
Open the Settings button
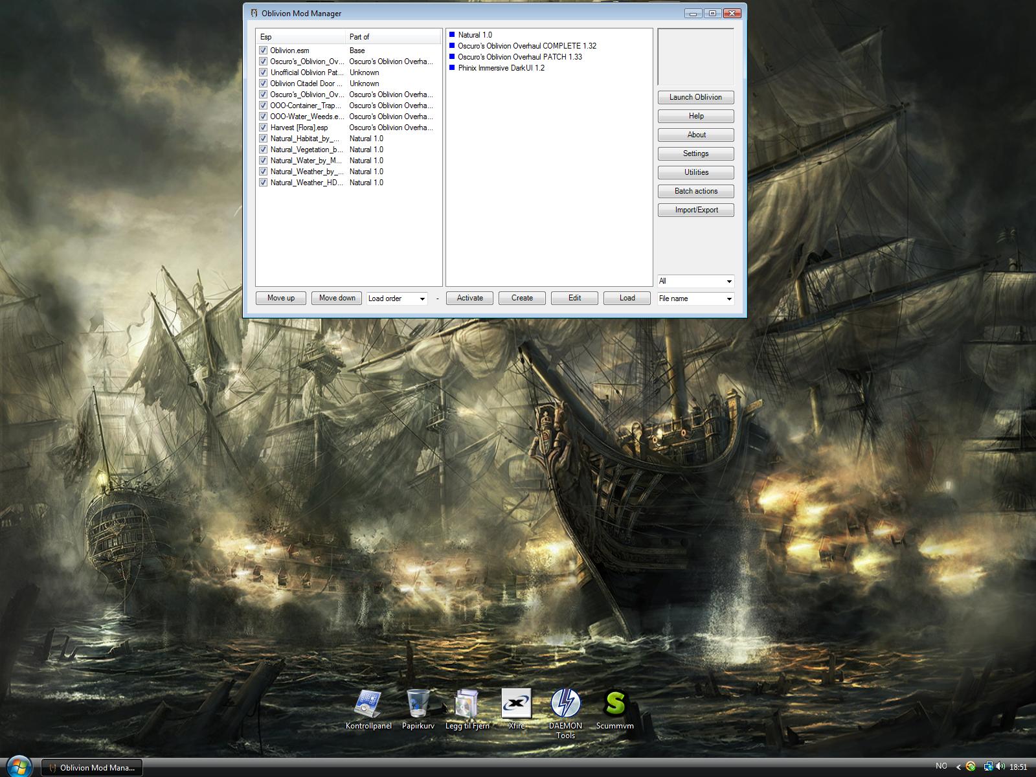pyautogui.click(x=695, y=153)
